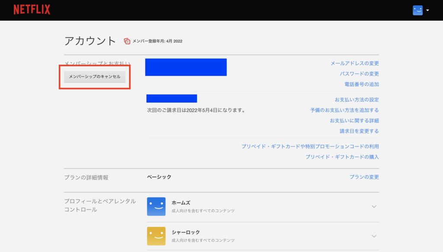The image size is (443, 252).
Task: Click 電話番号の追加 link
Action: click(361, 84)
